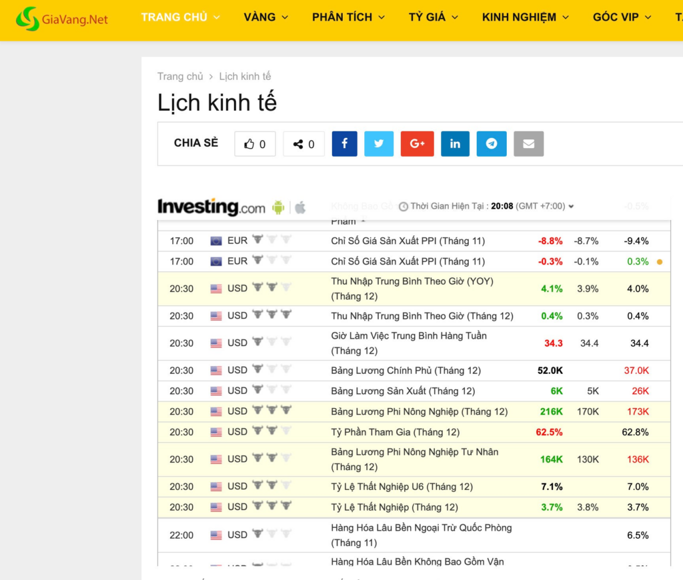Image resolution: width=683 pixels, height=580 pixels.
Task: Open the Apple app icon link
Action: point(300,207)
